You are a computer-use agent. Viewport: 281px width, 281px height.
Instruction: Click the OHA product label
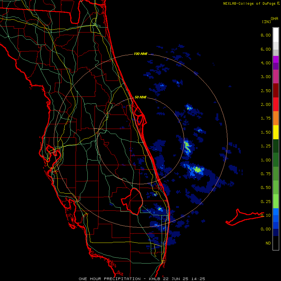tap(274, 18)
